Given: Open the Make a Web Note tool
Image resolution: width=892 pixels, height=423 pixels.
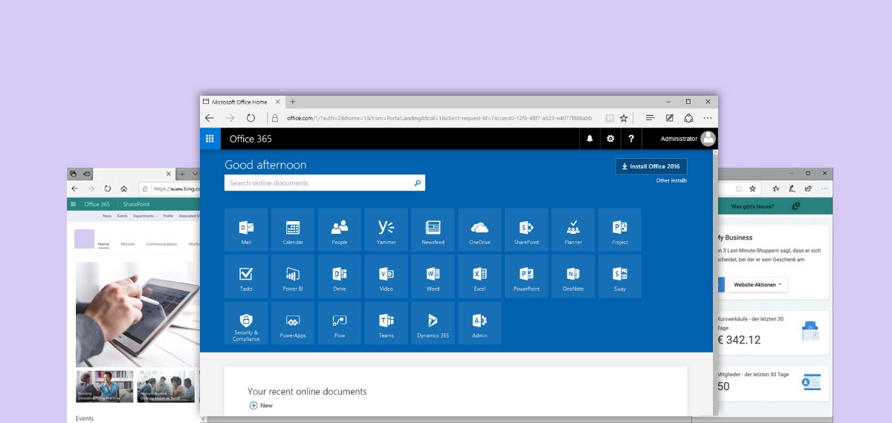Looking at the screenshot, I should (670, 118).
